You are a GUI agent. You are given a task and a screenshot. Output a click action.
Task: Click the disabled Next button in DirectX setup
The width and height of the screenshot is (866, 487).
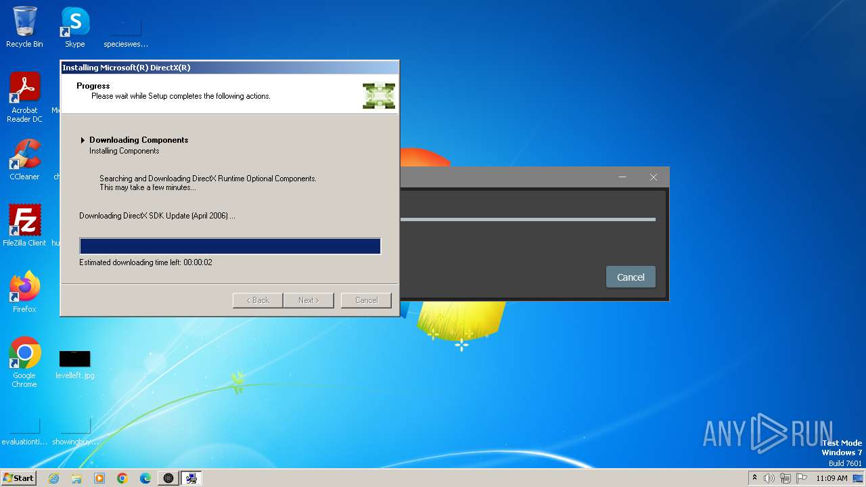click(309, 300)
